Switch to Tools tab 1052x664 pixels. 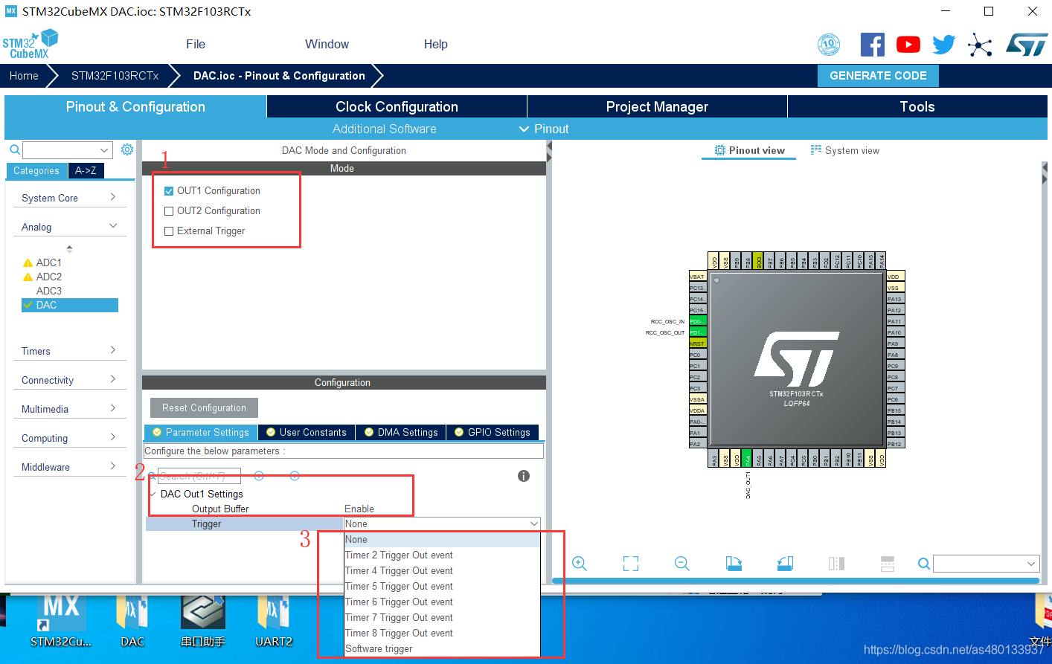917,106
